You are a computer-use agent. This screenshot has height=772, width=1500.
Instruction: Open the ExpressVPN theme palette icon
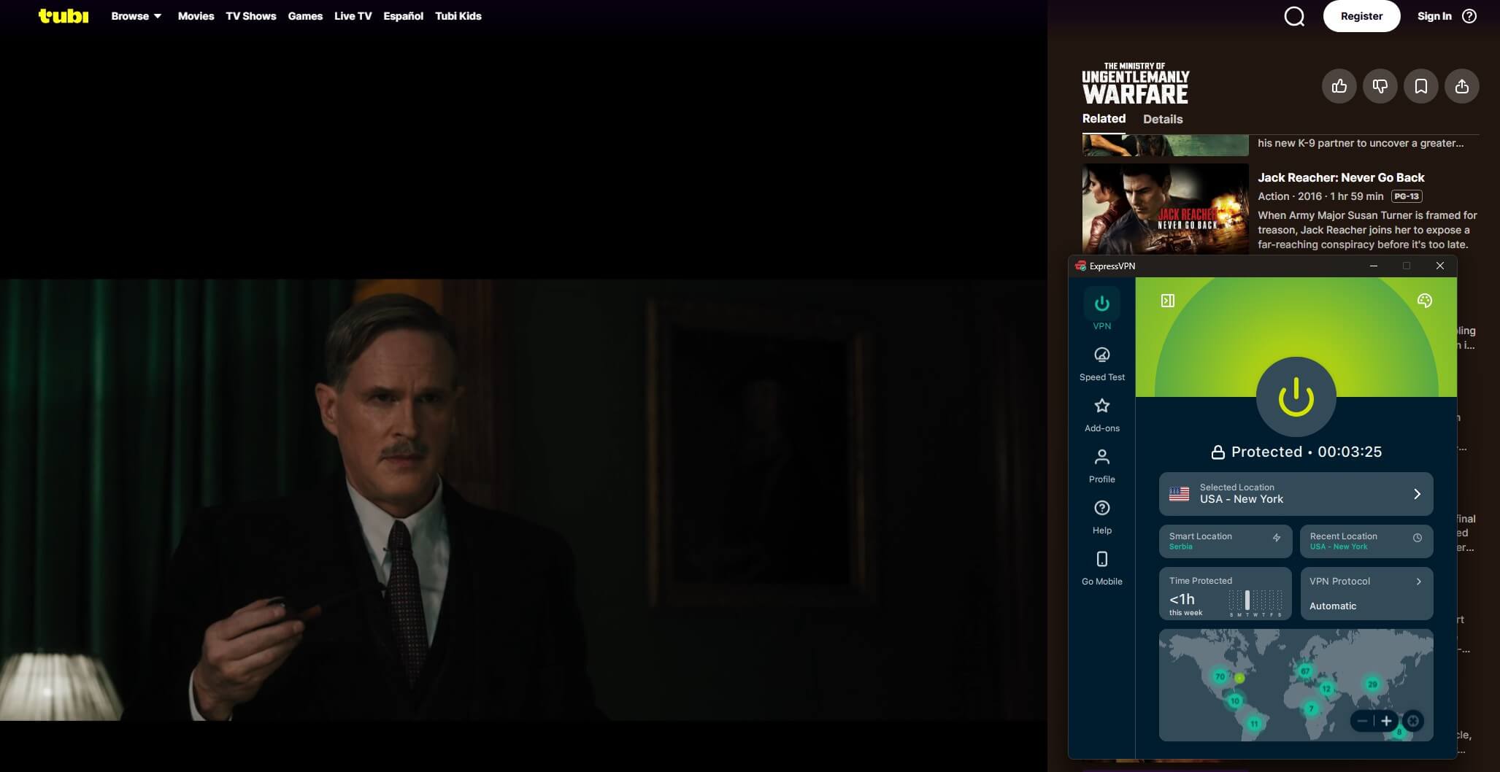pos(1425,301)
